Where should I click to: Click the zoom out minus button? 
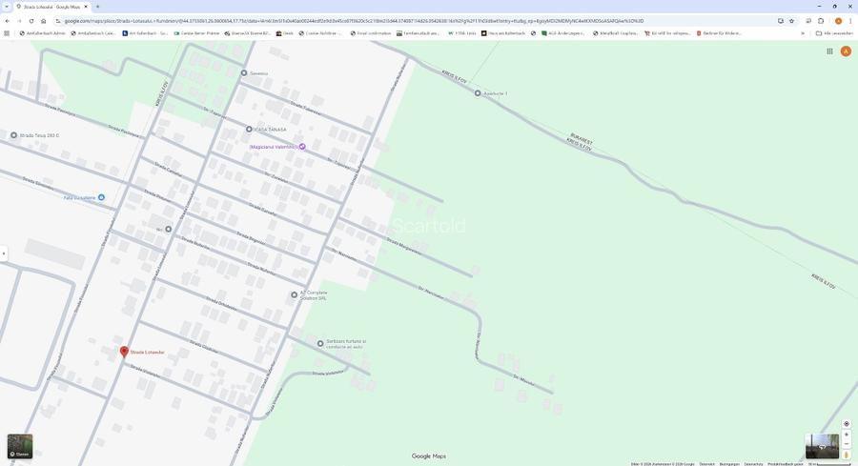click(x=846, y=444)
